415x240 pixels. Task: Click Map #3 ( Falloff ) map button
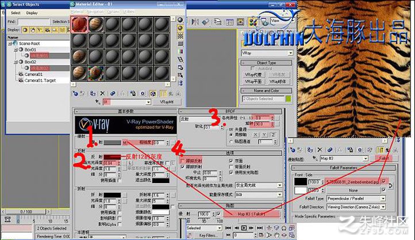click(251, 214)
